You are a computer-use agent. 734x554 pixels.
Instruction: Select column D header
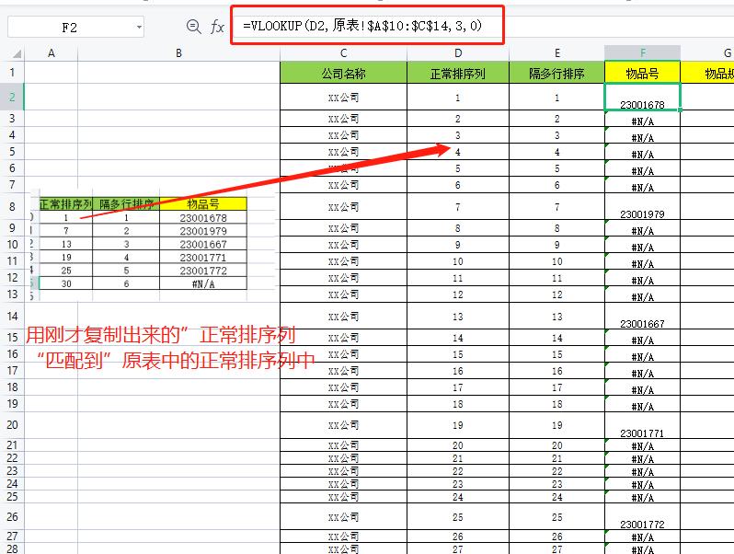(458, 53)
